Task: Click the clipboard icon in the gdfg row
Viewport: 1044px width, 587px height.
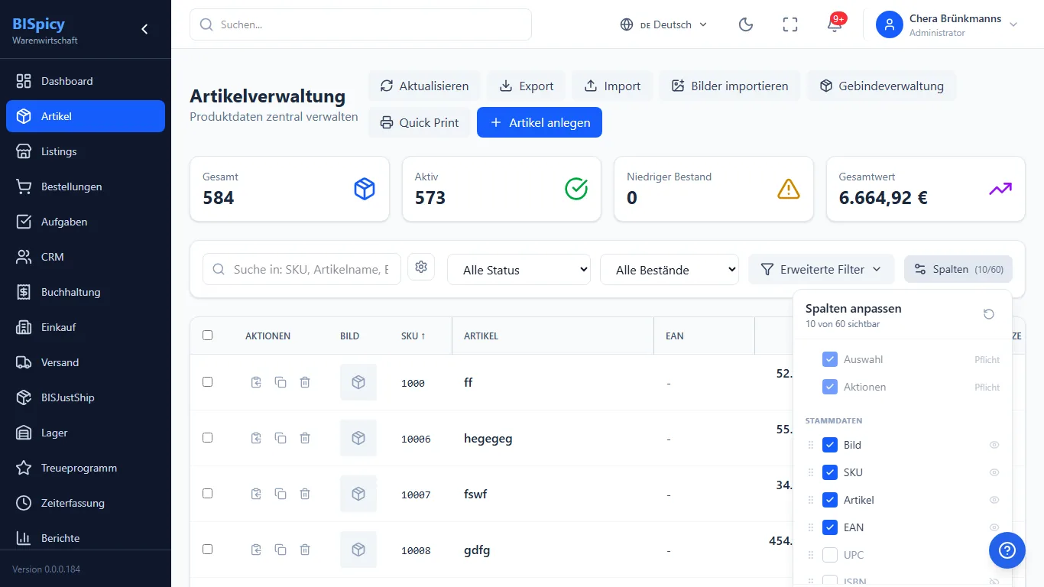Action: pos(256,550)
